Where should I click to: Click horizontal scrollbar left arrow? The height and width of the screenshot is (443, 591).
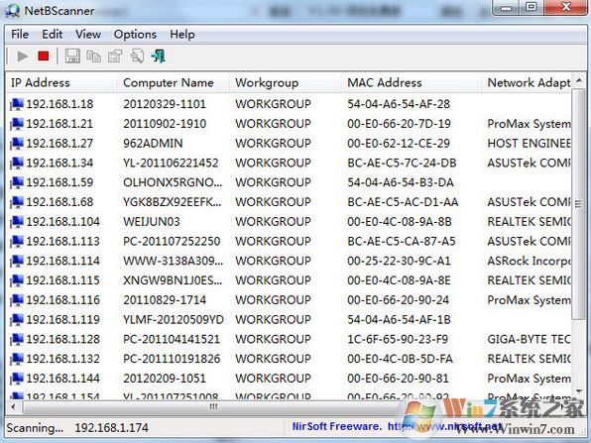[x=14, y=407]
